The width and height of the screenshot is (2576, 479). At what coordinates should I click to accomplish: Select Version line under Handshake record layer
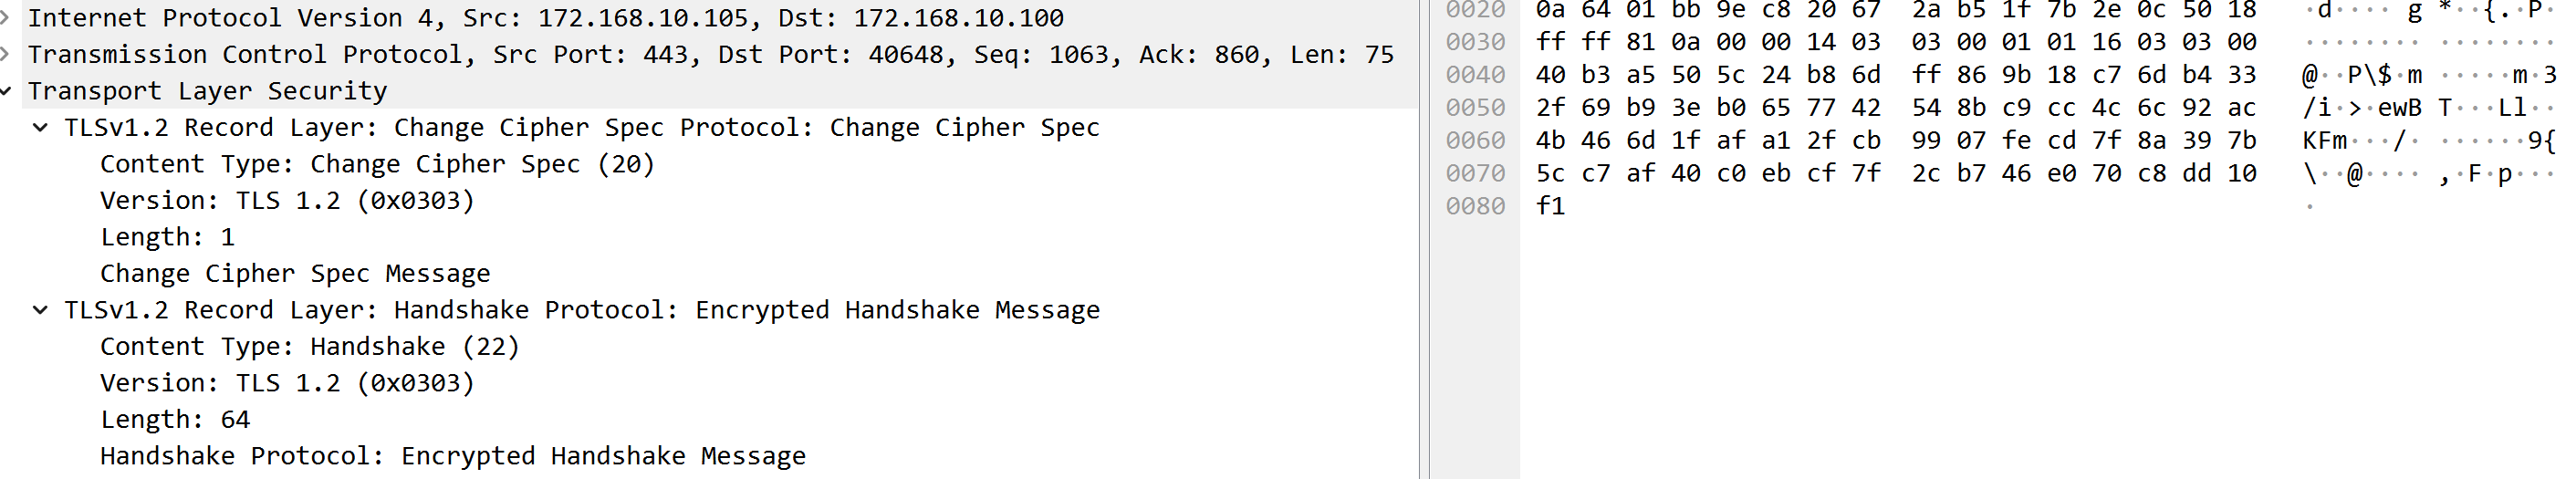pos(287,383)
